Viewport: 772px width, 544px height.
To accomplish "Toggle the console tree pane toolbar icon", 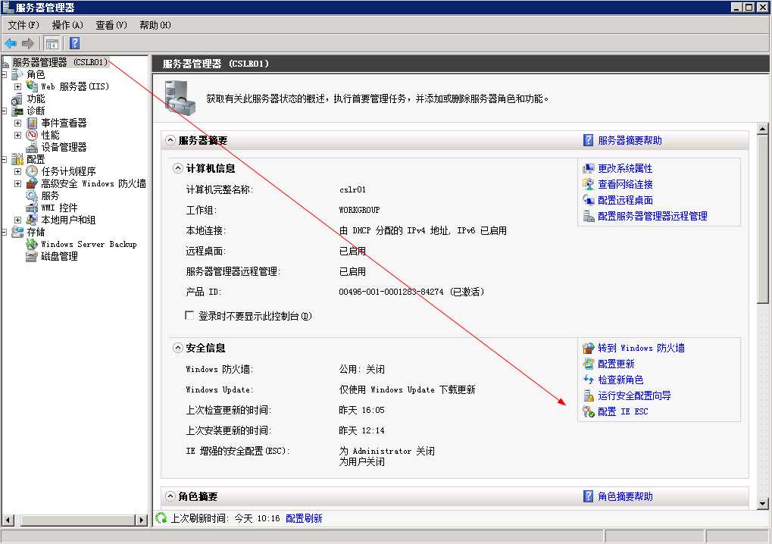I will tap(52, 43).
